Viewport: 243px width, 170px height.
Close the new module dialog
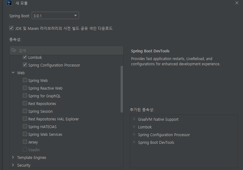(237, 3)
